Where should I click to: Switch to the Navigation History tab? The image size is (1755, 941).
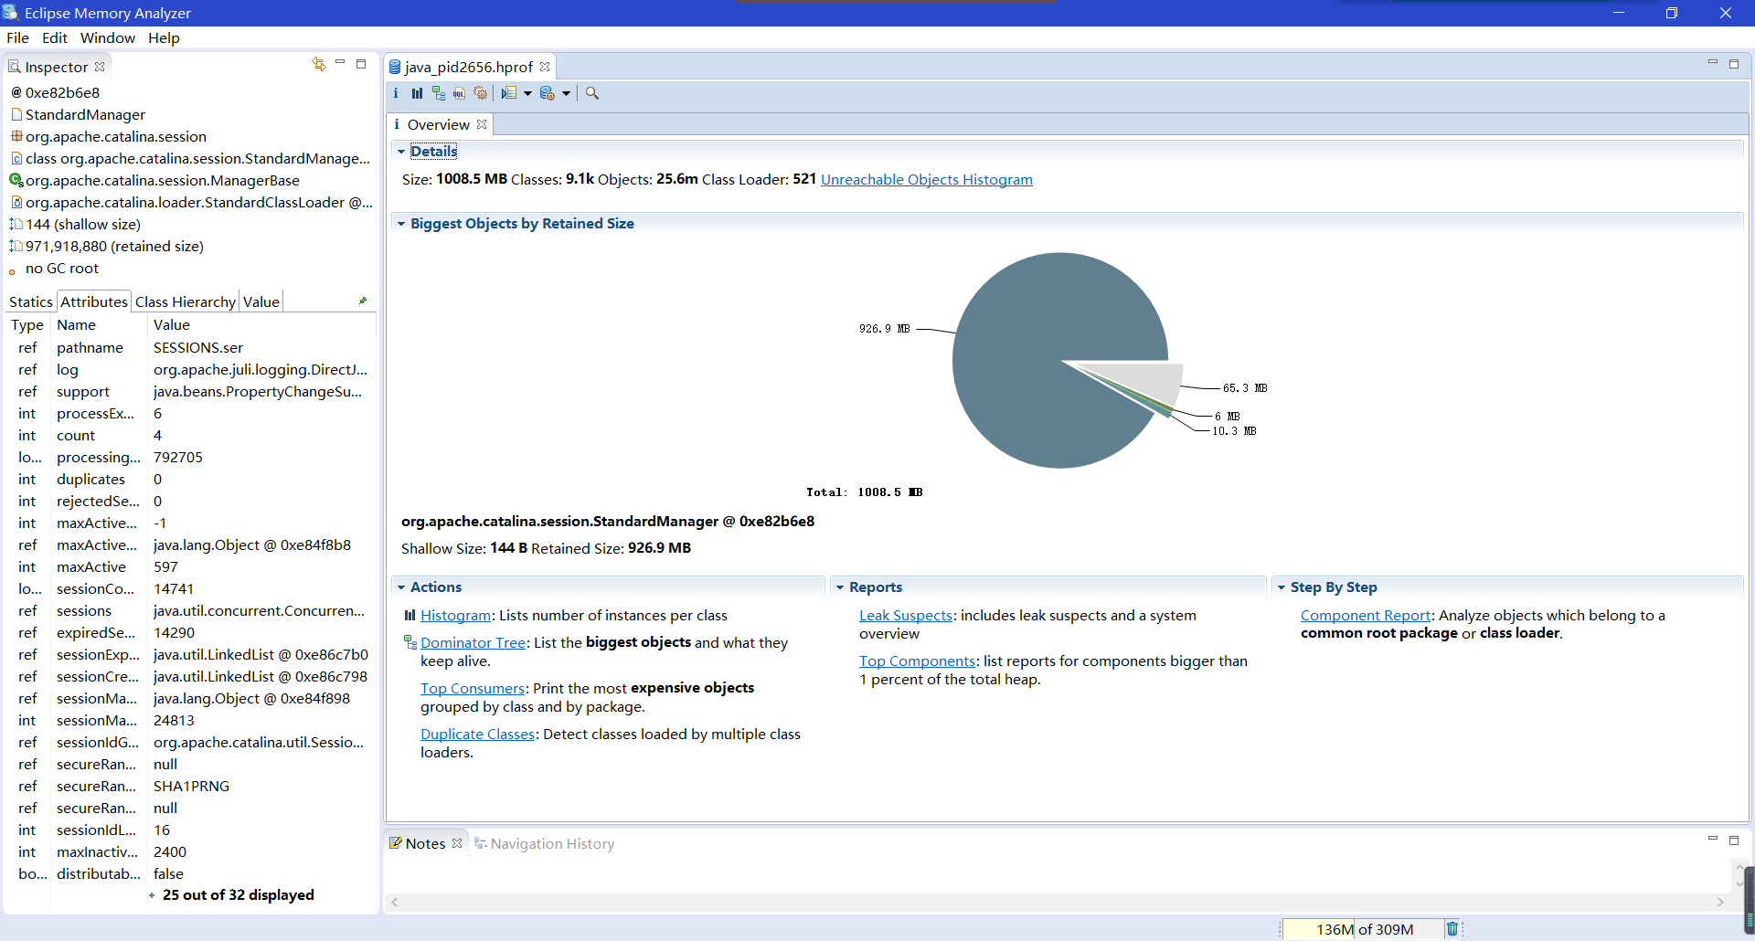pyautogui.click(x=545, y=843)
